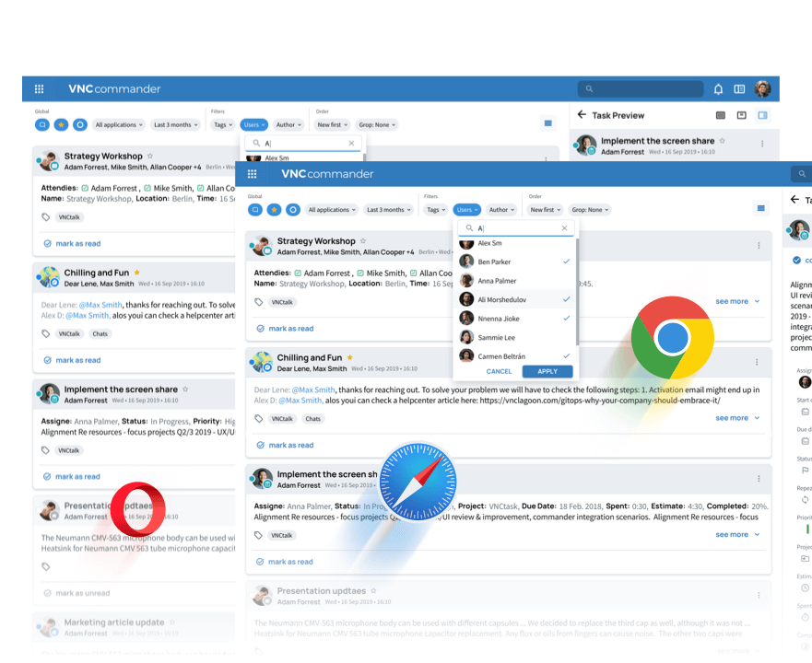Click the user search field in front dropdown
The image size is (812, 663).
516,228
